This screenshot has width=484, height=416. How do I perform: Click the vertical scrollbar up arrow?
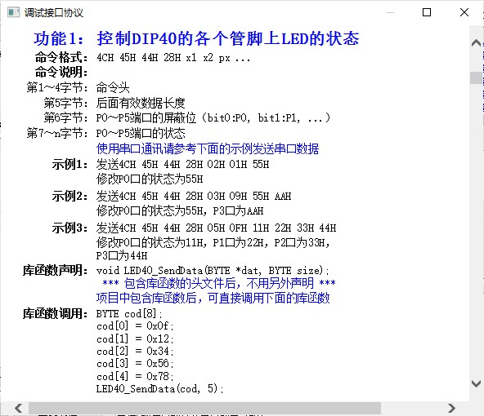point(477,43)
